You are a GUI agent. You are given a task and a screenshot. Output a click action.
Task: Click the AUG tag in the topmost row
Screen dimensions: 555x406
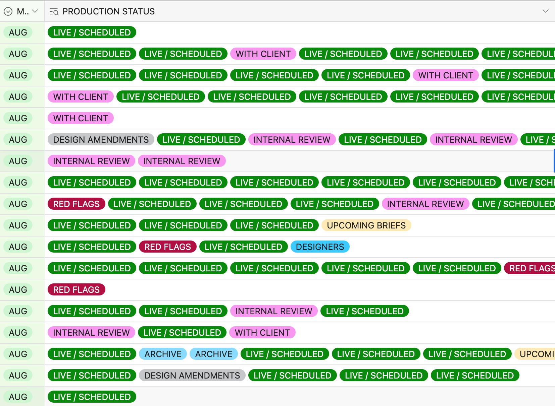click(18, 32)
